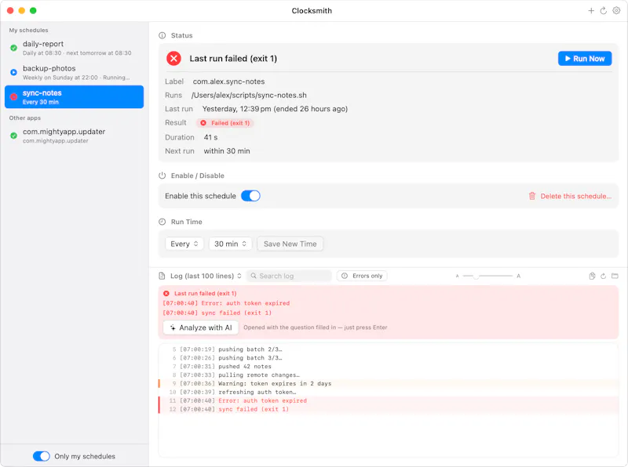
Task: Click label value com.alex.sync-notes
Action: pos(228,81)
